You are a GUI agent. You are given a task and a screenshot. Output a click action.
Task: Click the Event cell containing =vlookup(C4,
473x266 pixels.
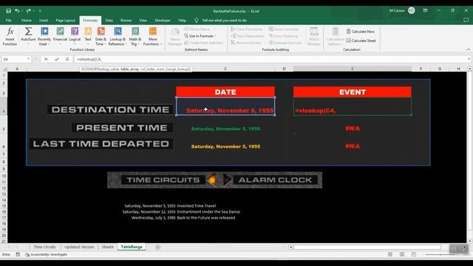pyautogui.click(x=352, y=106)
